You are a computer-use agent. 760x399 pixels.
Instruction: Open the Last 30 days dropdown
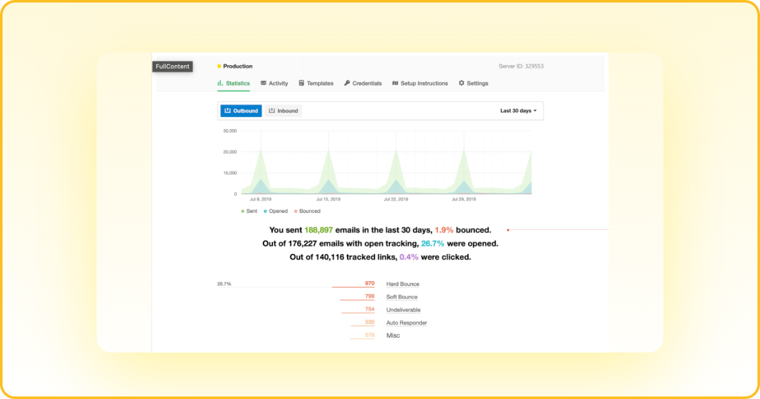518,110
